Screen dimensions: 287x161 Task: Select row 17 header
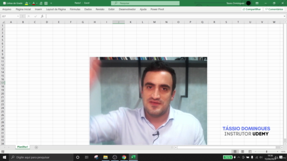pyautogui.click(x=3, y=83)
